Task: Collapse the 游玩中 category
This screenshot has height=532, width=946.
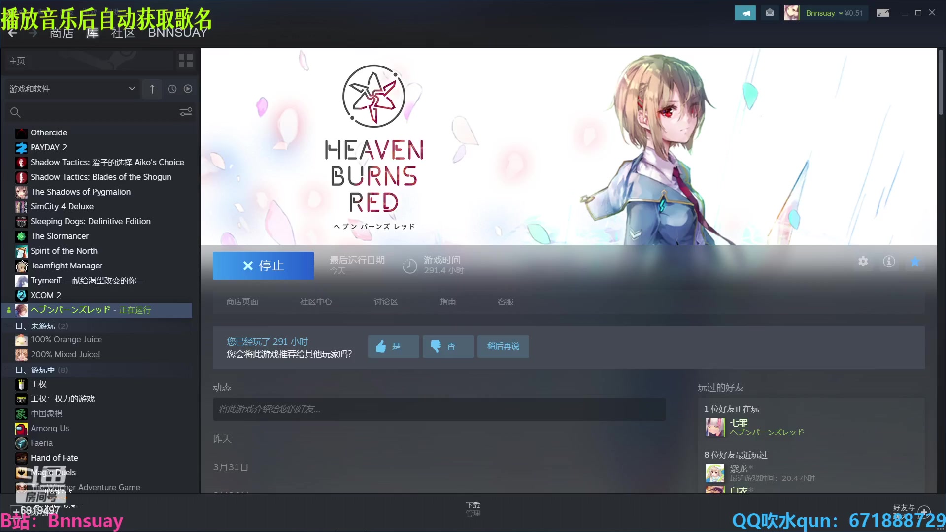Action: coord(9,370)
